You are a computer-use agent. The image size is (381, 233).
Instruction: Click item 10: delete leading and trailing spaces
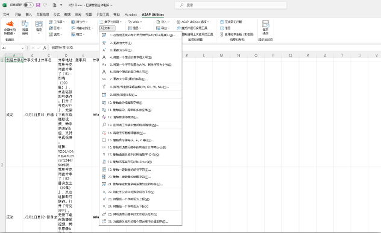point(140,103)
